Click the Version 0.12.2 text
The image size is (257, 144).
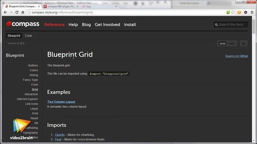16,44
